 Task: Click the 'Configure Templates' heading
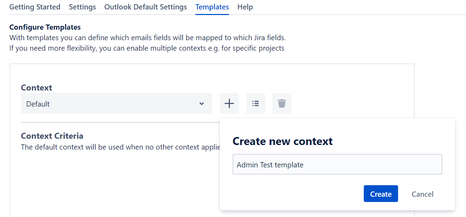coord(45,27)
